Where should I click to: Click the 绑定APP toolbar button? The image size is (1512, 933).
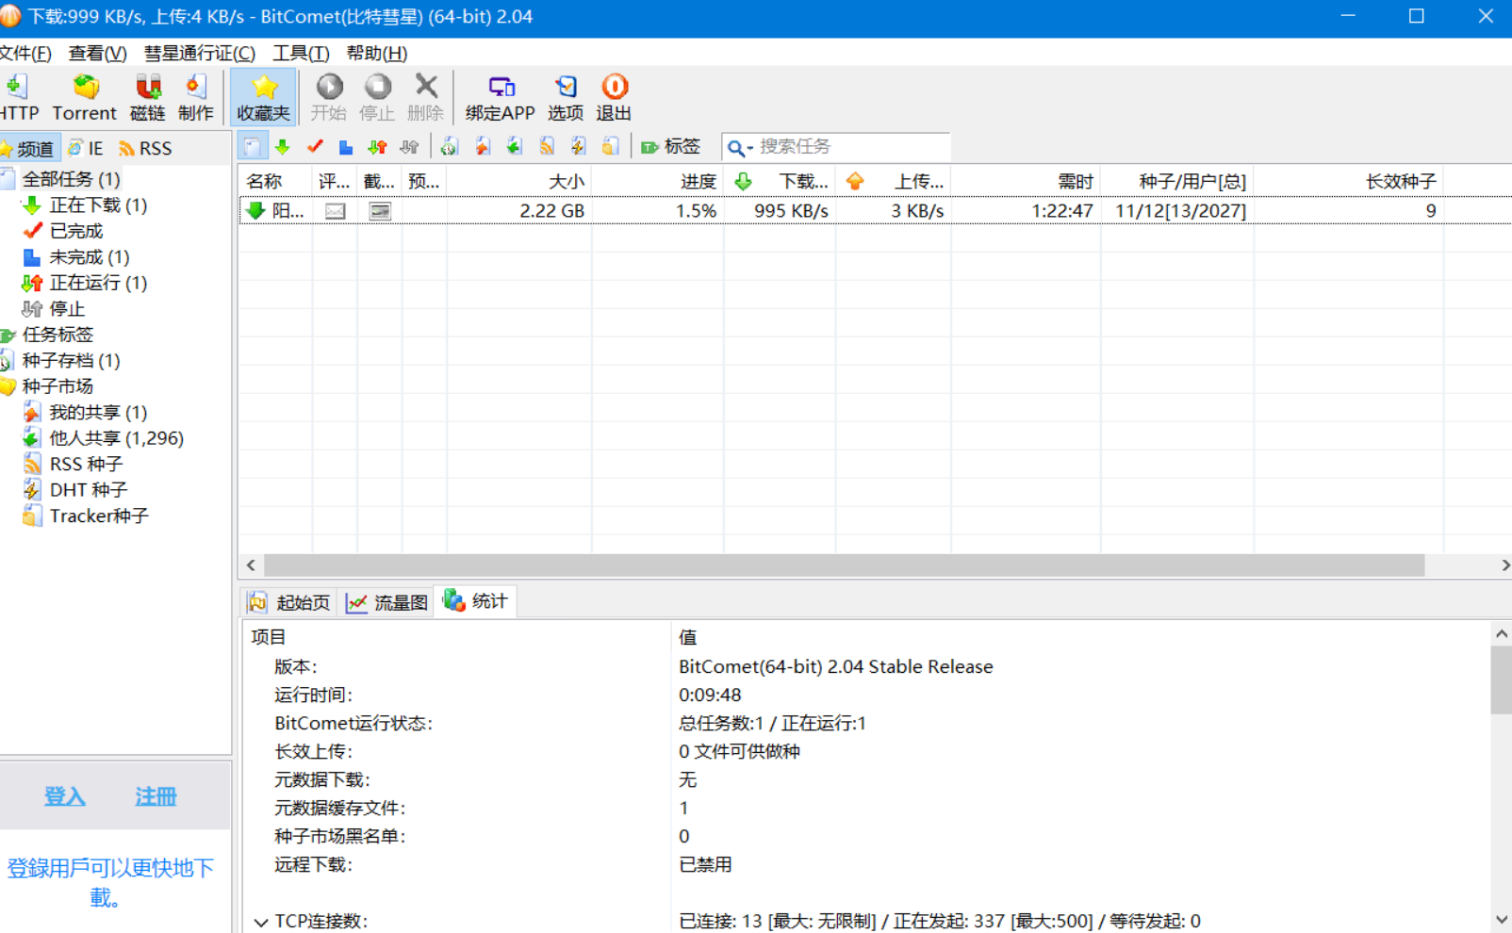[500, 97]
